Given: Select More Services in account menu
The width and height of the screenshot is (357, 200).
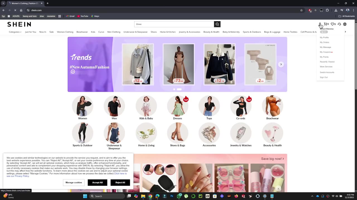Looking at the screenshot, I should (x=326, y=67).
